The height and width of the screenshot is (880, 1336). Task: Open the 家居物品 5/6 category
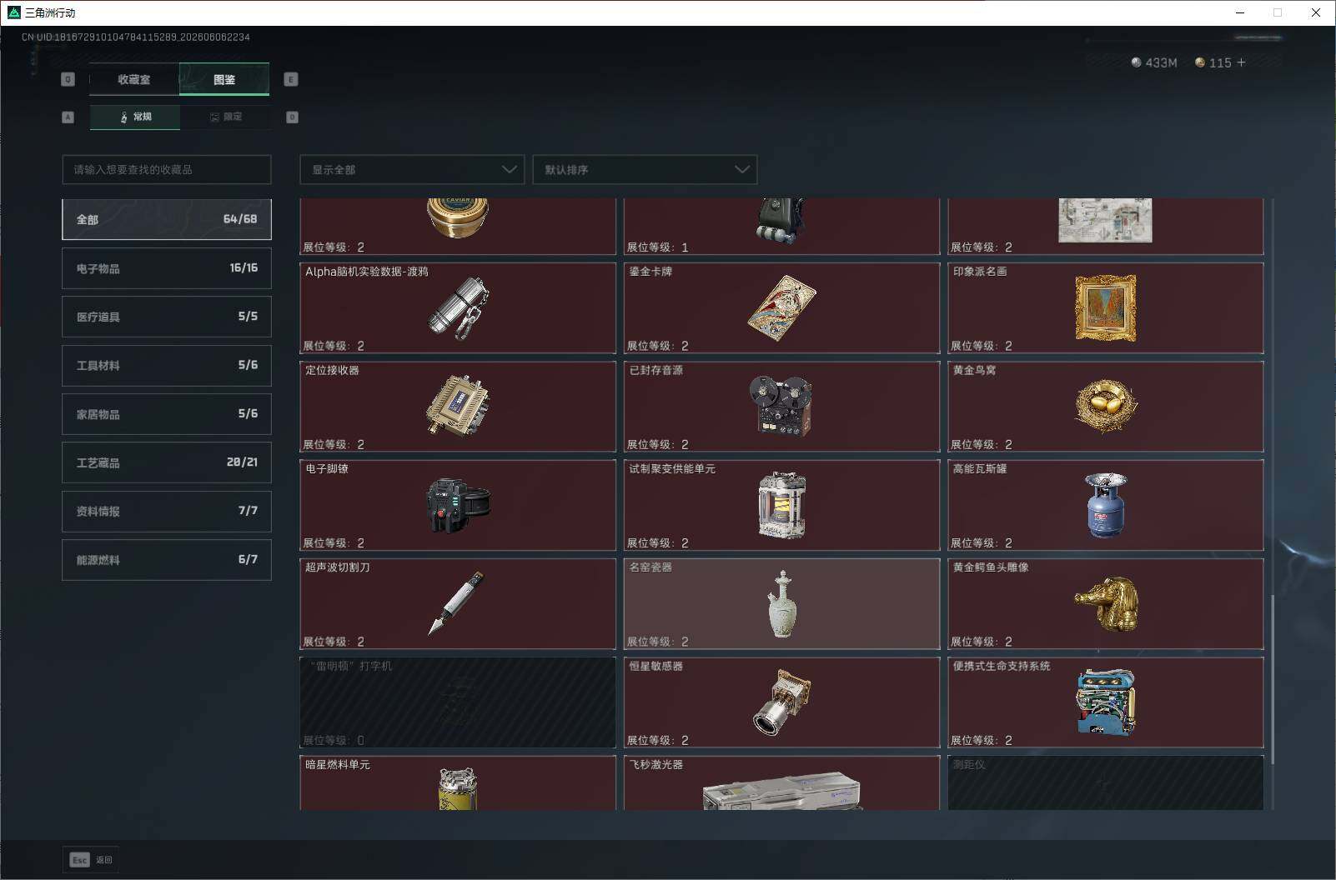click(x=167, y=414)
